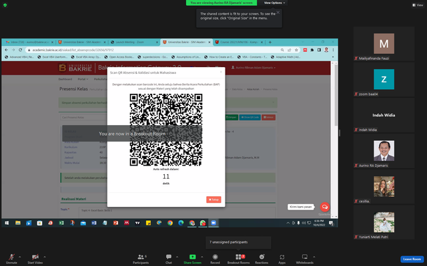Open Breakout Rooms in the Zoom toolbar
Image resolution: width=427 pixels, height=266 pixels.
tap(239, 259)
